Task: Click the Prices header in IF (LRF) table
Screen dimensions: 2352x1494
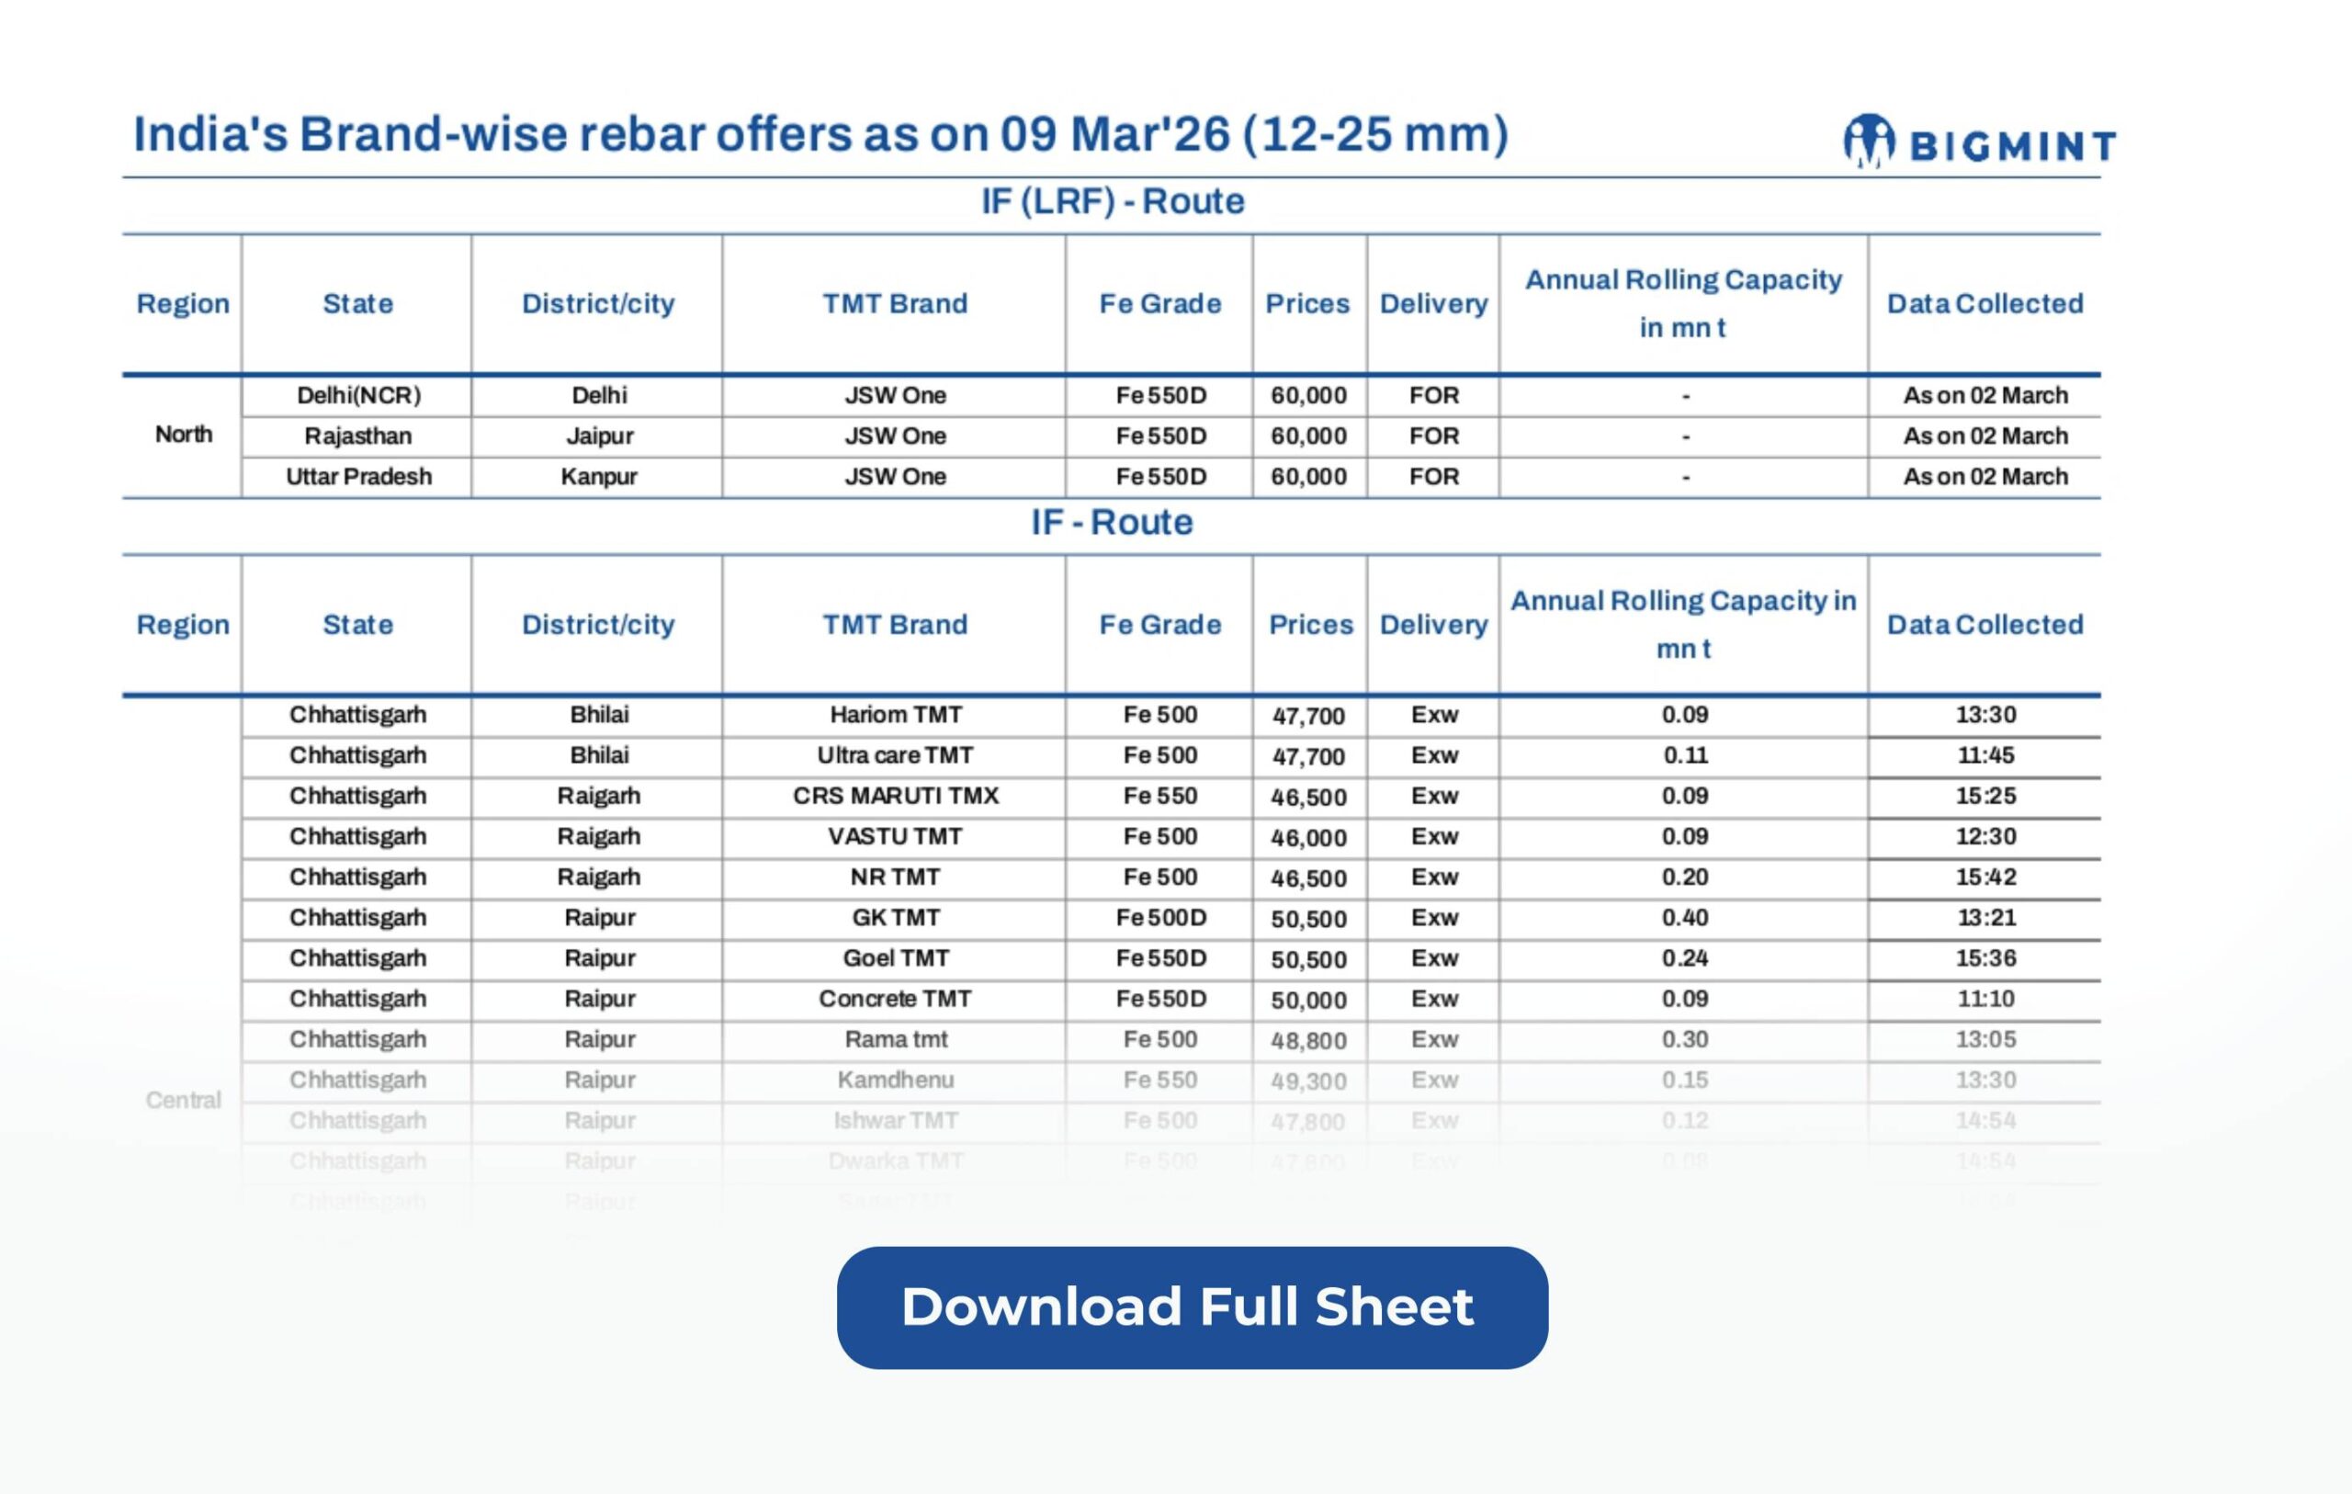Action: point(1306,304)
